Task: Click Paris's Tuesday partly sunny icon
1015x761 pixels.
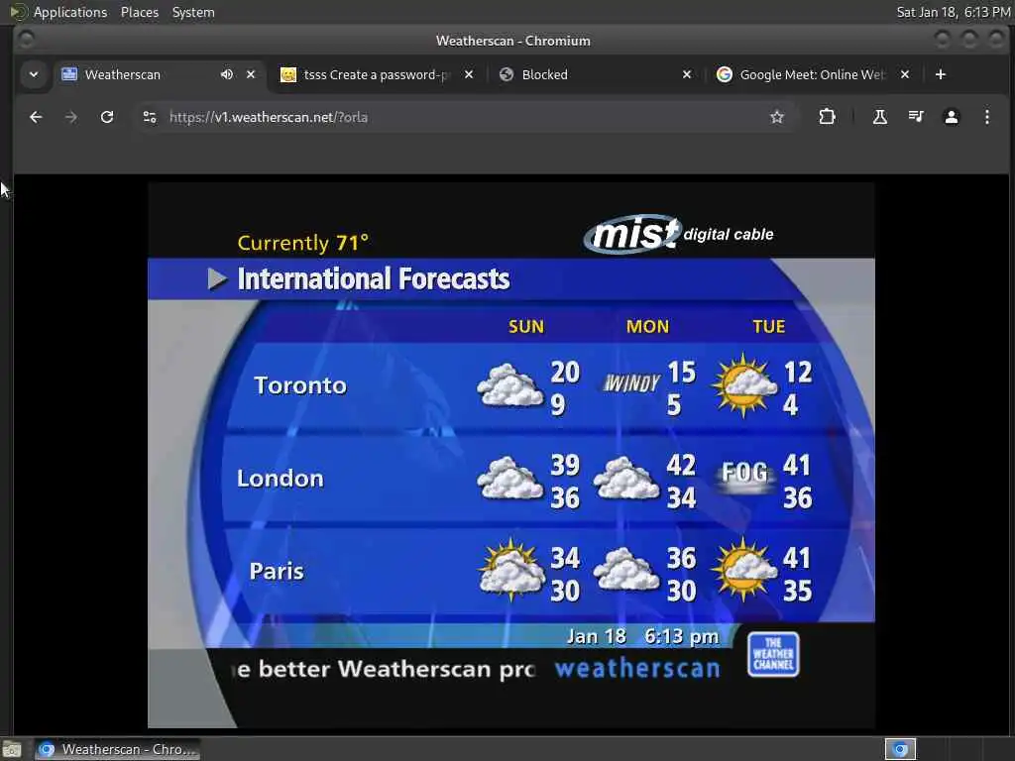Action: point(744,570)
